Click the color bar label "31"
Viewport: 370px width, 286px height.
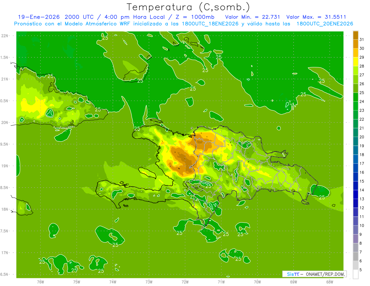(x=362, y=39)
